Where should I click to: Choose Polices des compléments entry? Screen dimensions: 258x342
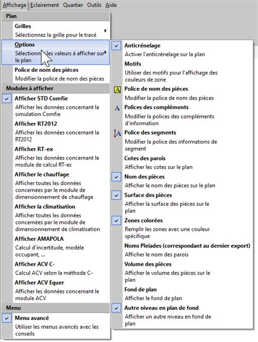click(182, 115)
